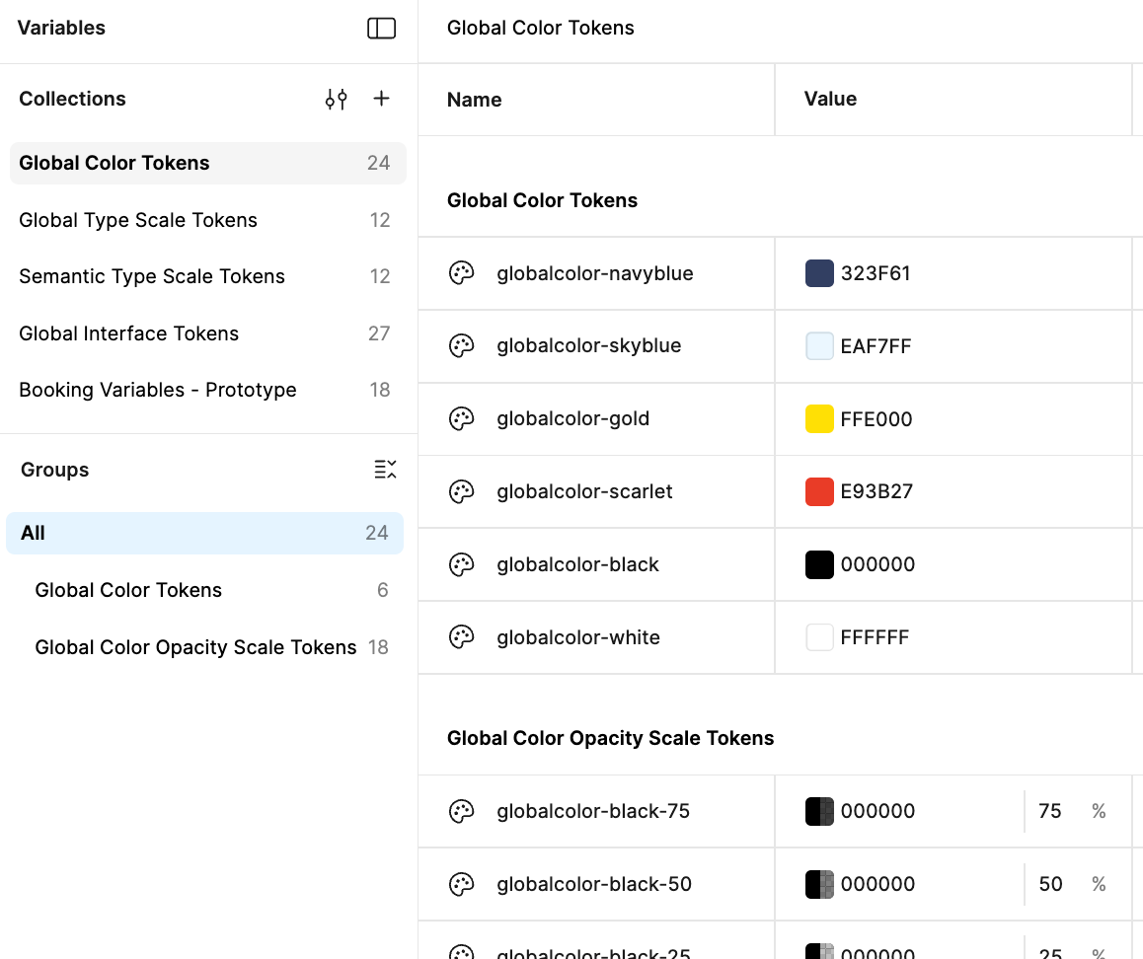Click palette icon beside globalcolor-scarlet
The height and width of the screenshot is (959, 1143).
click(x=461, y=491)
